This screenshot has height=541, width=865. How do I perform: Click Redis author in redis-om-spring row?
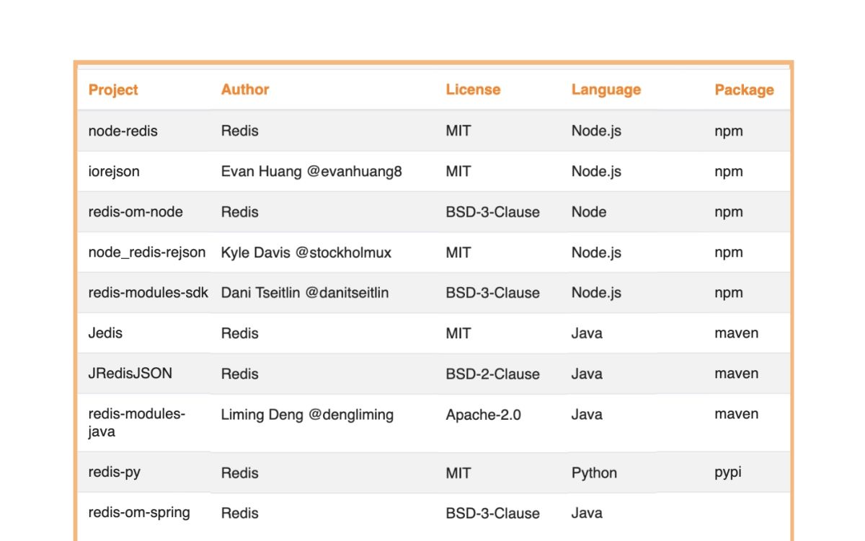coord(240,514)
